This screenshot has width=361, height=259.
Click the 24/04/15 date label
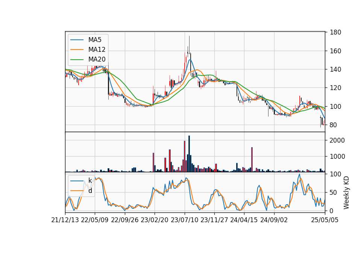244,220
